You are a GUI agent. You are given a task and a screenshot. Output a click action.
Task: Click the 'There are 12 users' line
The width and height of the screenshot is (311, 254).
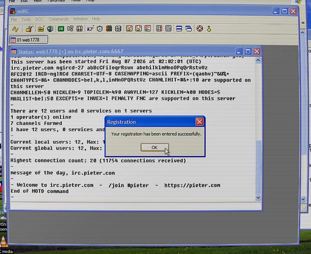pyautogui.click(x=81, y=110)
